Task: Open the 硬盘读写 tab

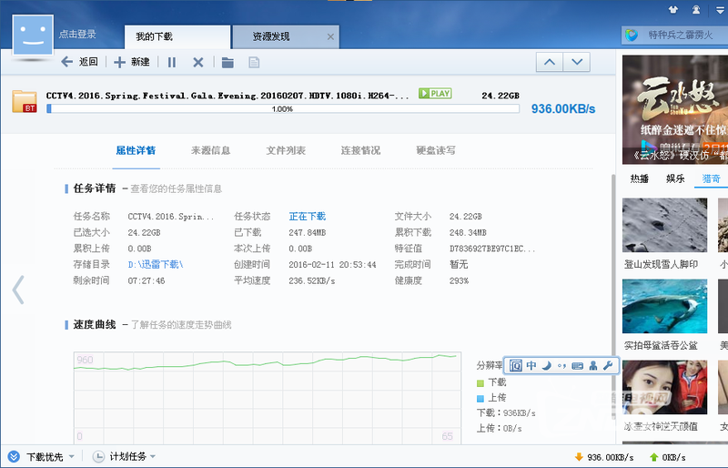Action: pyautogui.click(x=436, y=150)
